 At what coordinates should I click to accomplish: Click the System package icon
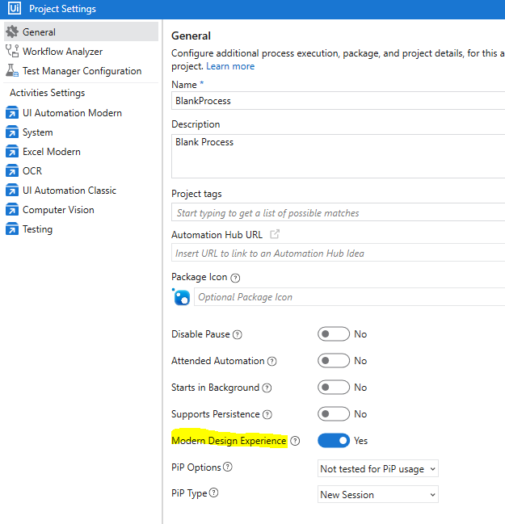[x=12, y=132]
